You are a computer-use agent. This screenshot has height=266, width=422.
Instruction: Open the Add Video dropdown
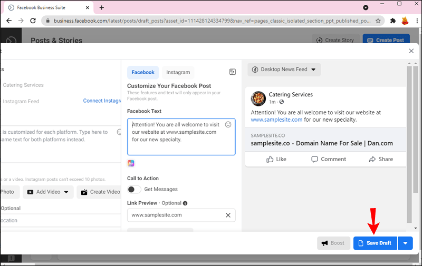48,192
